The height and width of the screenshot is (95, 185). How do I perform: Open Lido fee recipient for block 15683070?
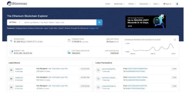pos(59,77)
